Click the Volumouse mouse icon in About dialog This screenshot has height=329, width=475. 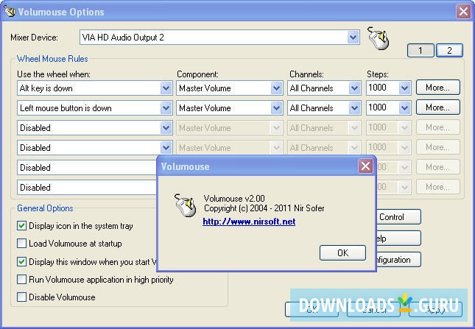[x=184, y=205]
